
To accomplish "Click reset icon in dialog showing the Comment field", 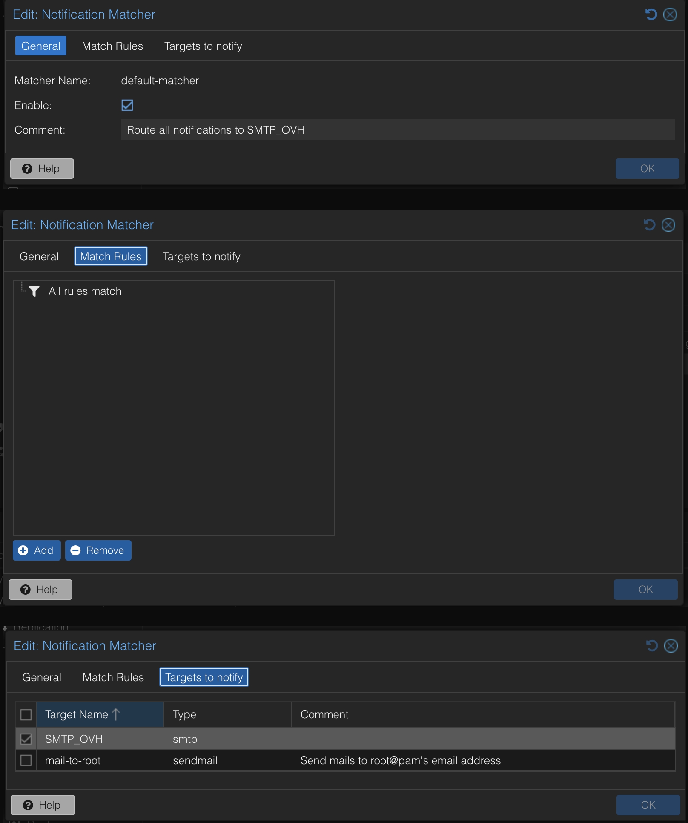I will (x=651, y=14).
